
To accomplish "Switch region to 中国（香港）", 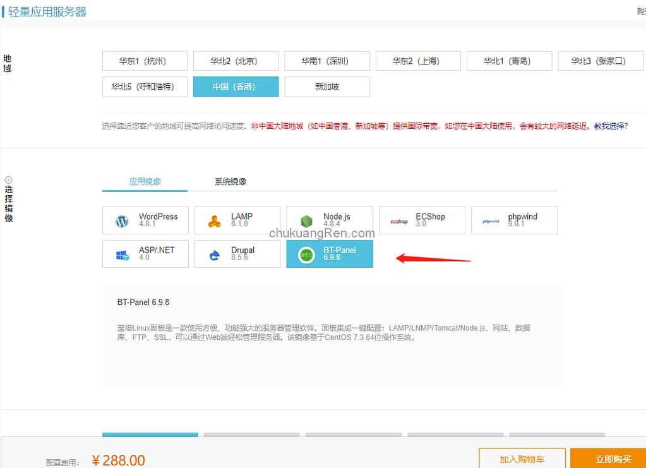I will coord(236,87).
